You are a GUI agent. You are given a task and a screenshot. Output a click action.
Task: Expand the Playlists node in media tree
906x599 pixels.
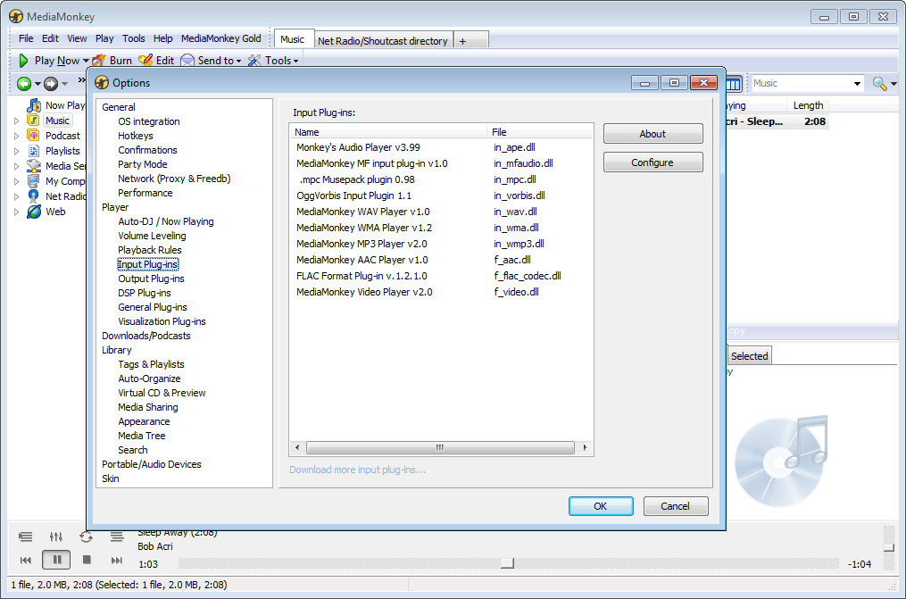pyautogui.click(x=16, y=152)
